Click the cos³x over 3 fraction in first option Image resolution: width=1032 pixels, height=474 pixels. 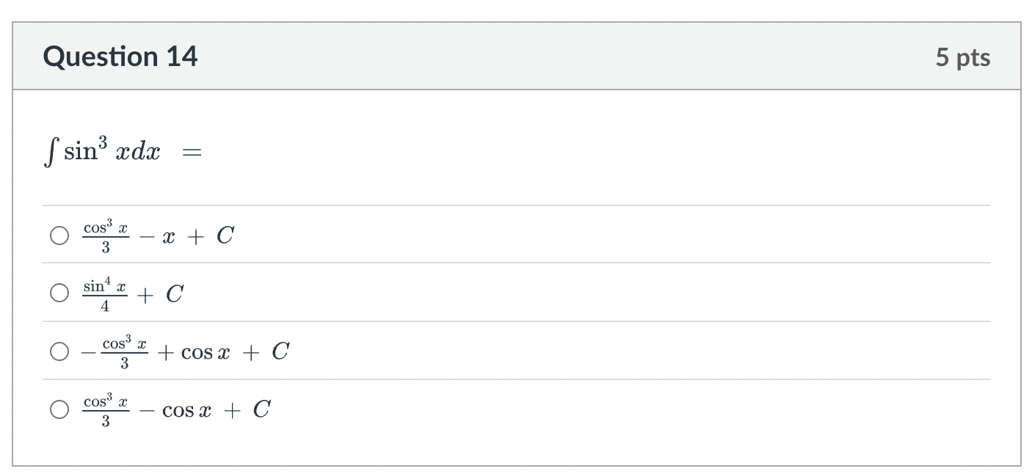coord(106,237)
